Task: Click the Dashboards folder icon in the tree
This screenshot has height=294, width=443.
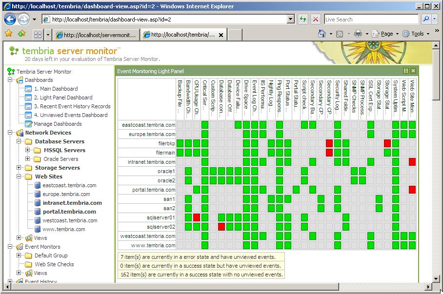Action: 20,80
